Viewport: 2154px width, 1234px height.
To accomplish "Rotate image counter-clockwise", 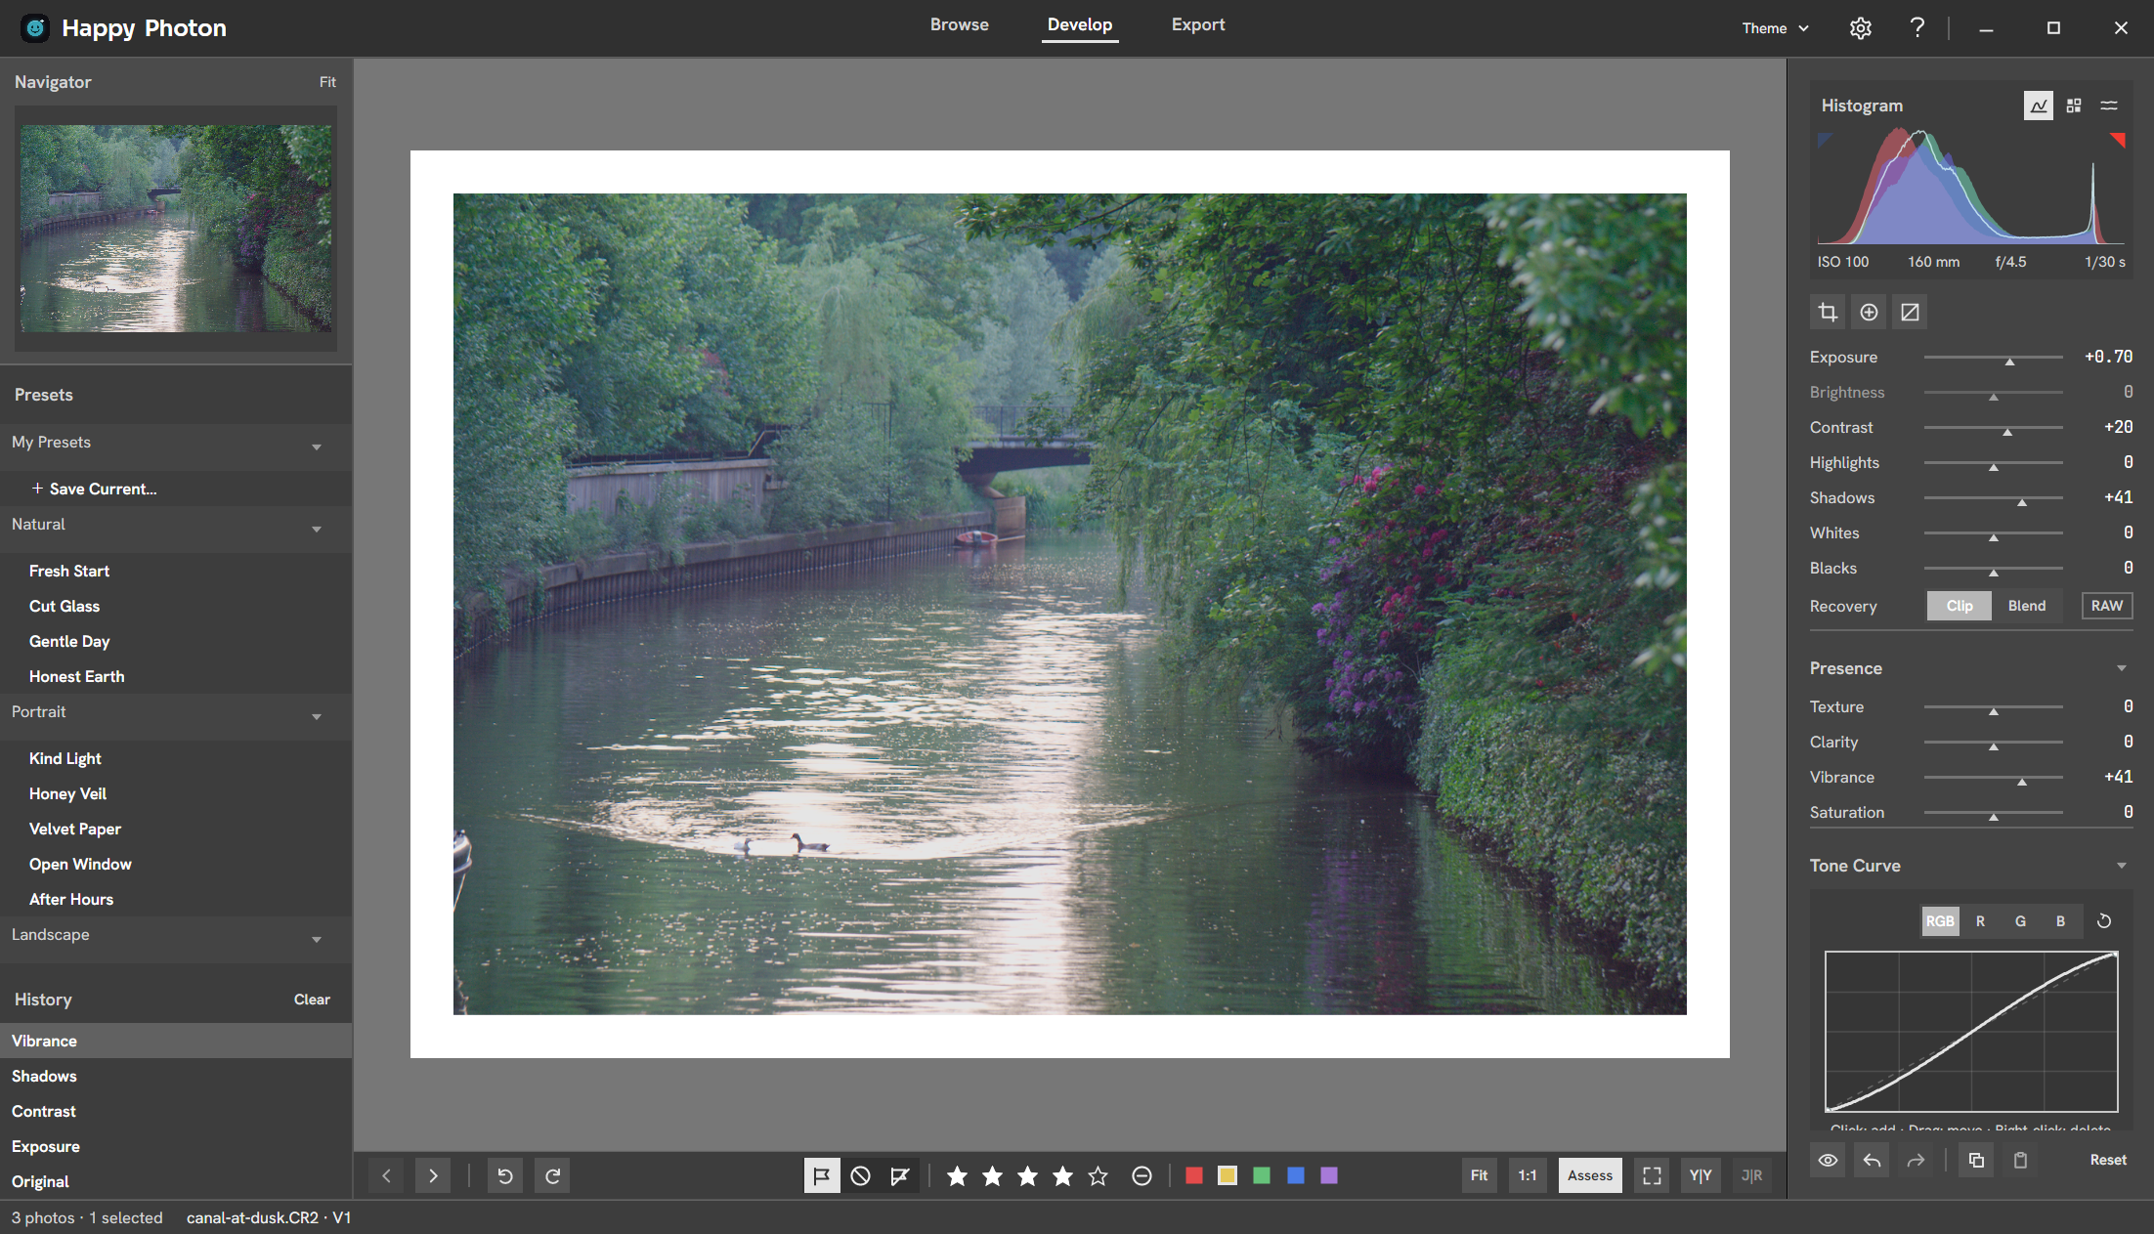I will point(505,1175).
